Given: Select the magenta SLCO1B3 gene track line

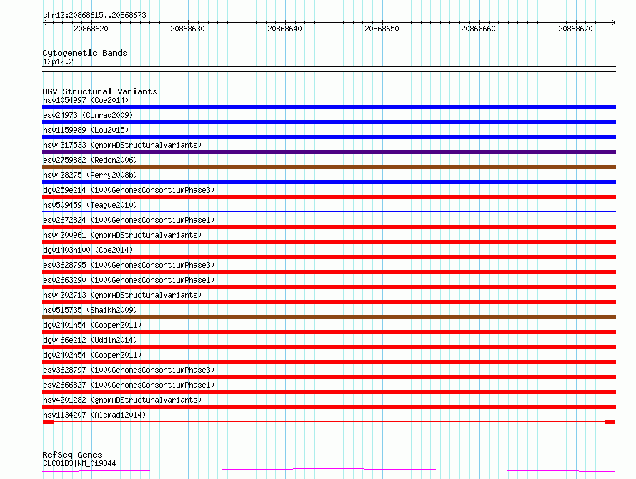Looking at the screenshot, I should [x=329, y=470].
